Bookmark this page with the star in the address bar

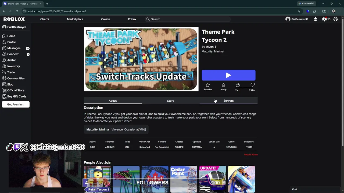(299, 11)
